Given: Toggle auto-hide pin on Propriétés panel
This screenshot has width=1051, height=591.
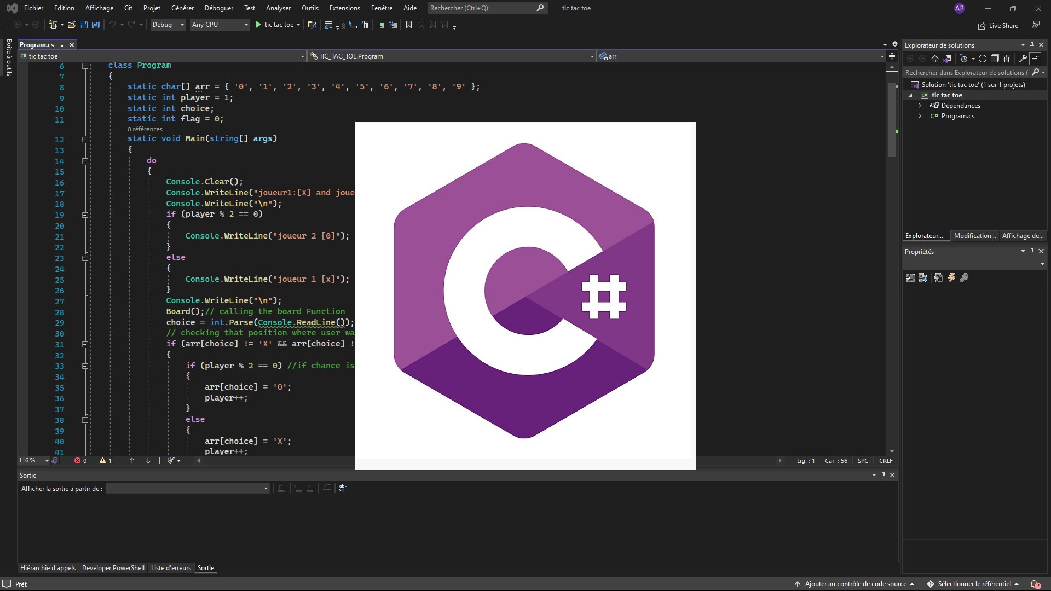Looking at the screenshot, I should (x=1032, y=251).
